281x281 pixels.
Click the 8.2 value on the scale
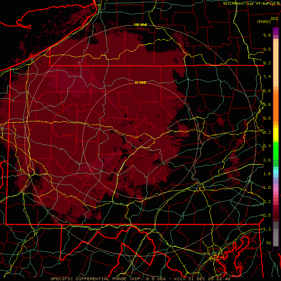(267, 63)
